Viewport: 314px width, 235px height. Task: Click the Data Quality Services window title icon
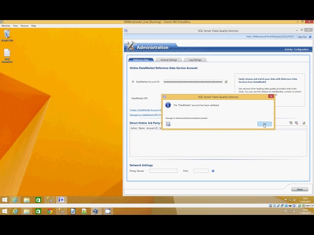[126, 30]
